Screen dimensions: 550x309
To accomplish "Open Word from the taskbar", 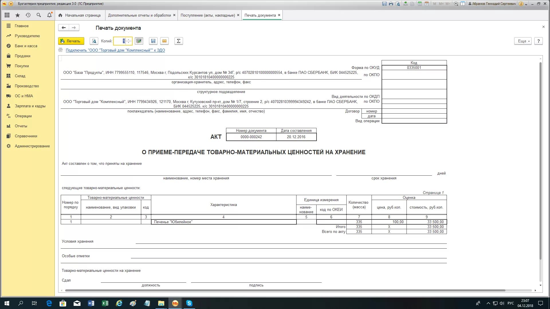I will (x=91, y=303).
